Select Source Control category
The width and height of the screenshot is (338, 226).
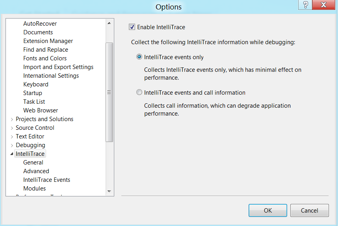tap(35, 127)
